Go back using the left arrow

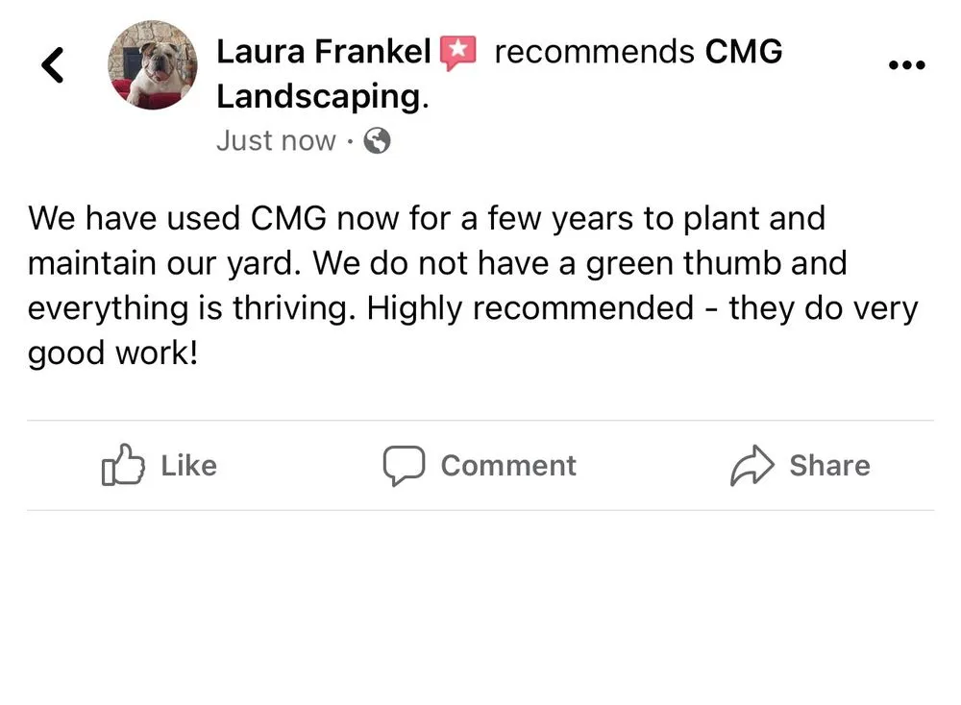(x=54, y=65)
